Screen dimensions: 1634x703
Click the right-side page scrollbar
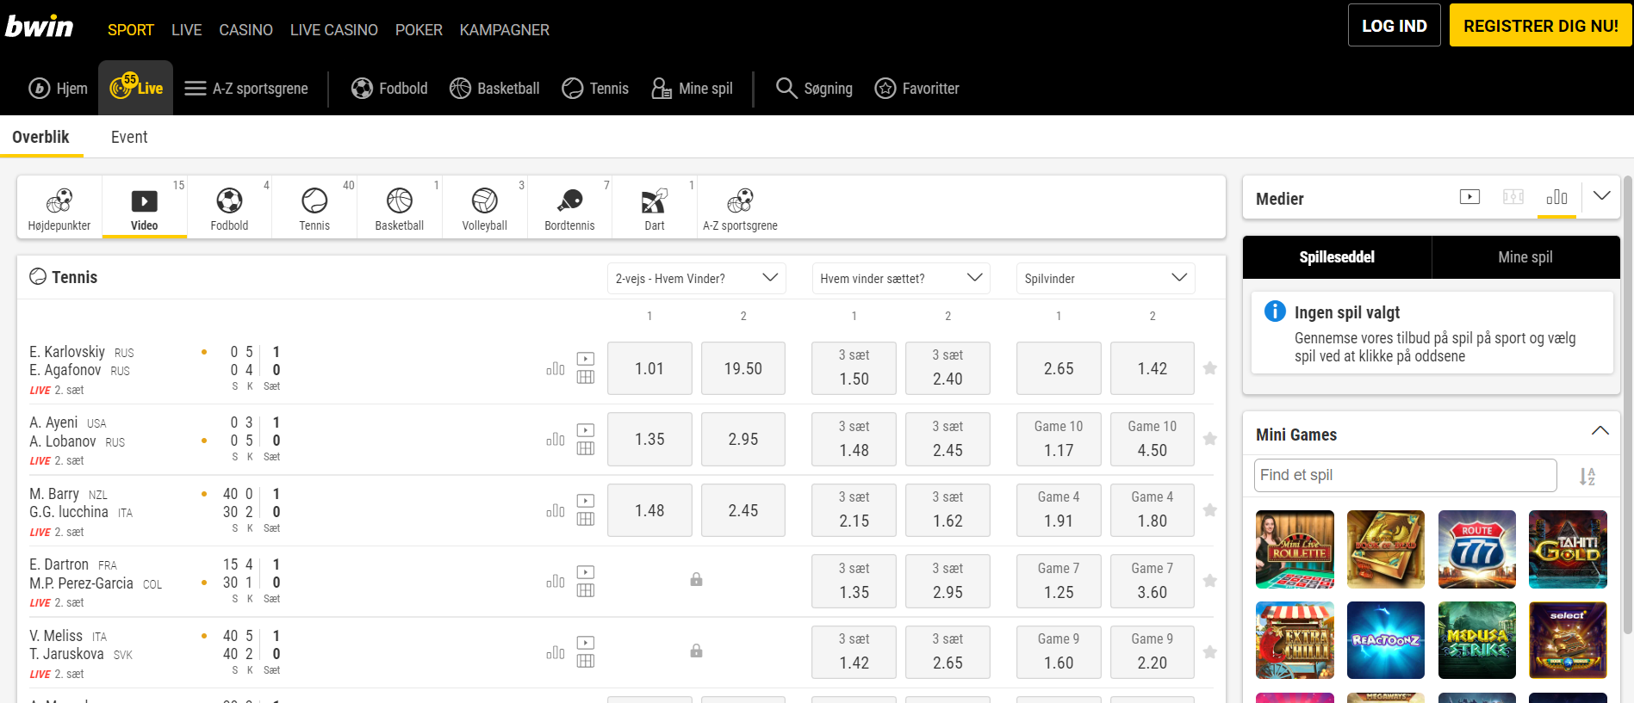pos(1628,404)
